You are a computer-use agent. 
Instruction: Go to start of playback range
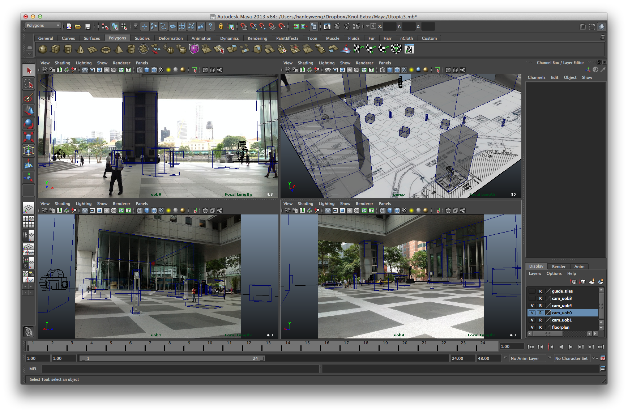[530, 347]
